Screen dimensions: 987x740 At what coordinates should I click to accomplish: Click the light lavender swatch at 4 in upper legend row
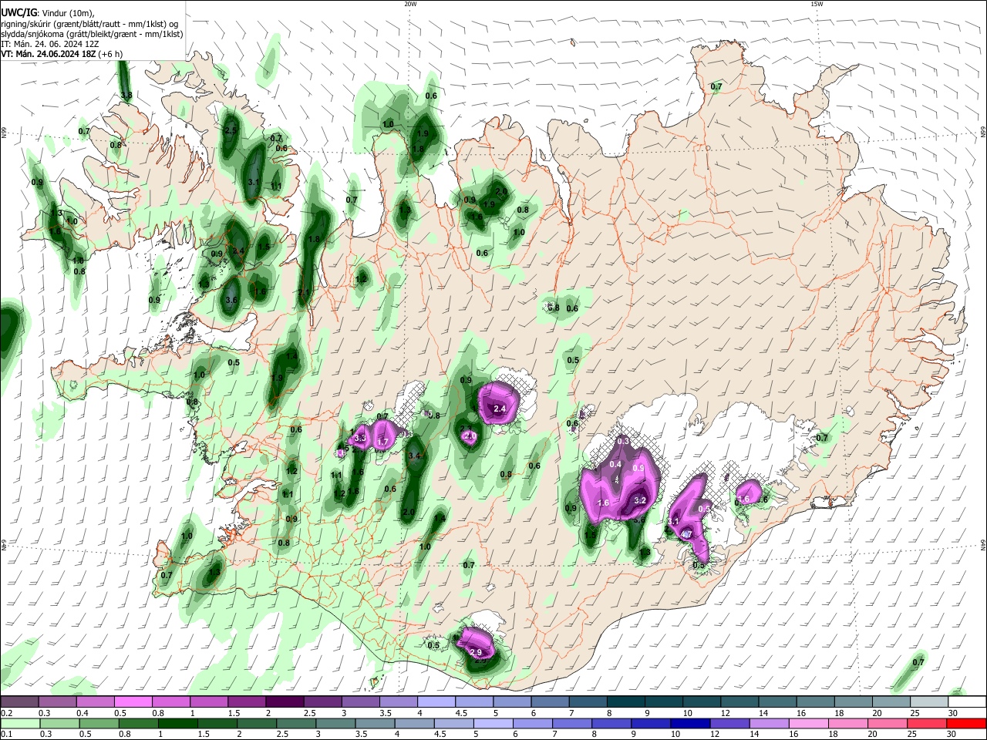tap(436, 702)
